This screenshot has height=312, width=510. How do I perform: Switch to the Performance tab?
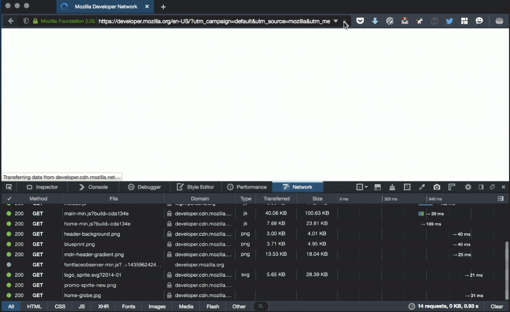tap(247, 187)
